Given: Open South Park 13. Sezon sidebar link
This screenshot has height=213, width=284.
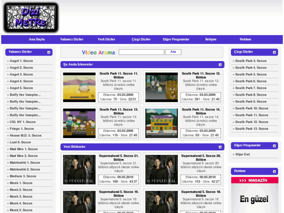Looking at the screenshot, I should pos(252,129).
